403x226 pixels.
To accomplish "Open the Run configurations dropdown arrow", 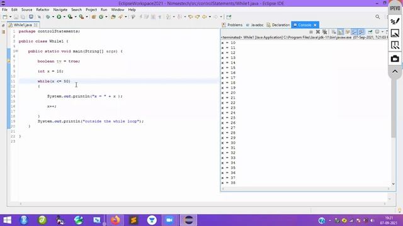I will [64, 17].
